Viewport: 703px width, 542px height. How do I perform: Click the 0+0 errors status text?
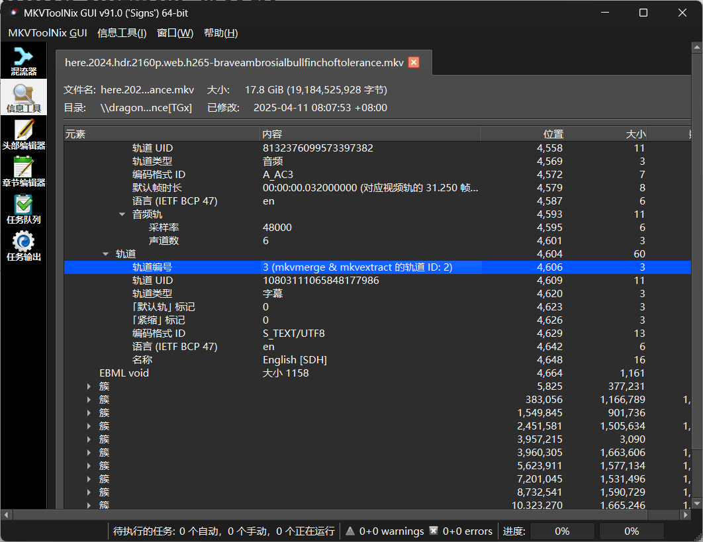467,531
